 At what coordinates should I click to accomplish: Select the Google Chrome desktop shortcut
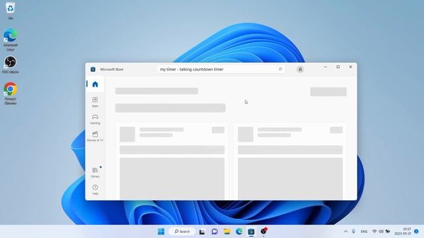[11, 93]
